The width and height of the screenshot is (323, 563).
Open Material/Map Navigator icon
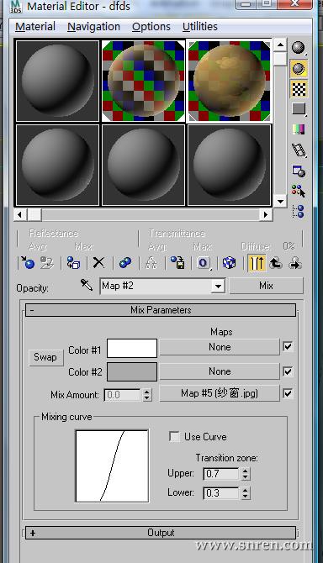click(x=299, y=211)
